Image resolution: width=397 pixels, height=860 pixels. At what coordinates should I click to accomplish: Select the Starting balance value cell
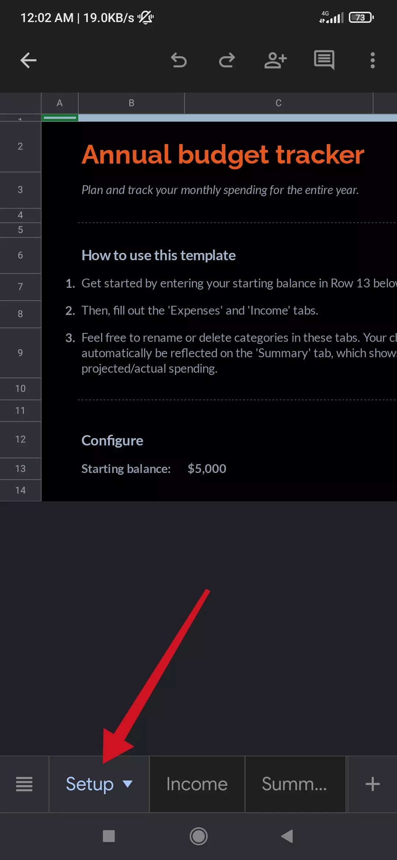tap(207, 468)
